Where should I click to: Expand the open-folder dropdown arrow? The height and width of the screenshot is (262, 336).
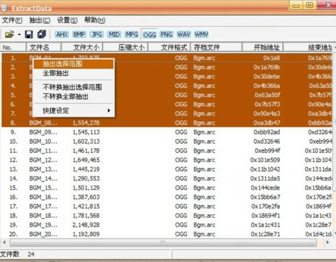tap(19, 34)
